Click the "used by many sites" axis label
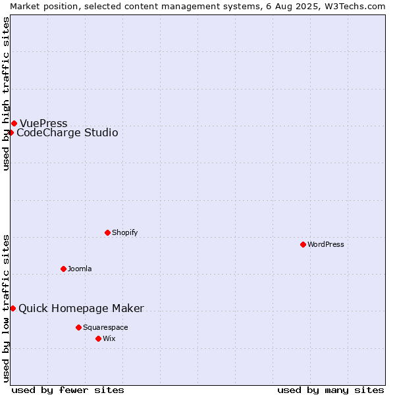Image resolution: width=395 pixels, height=395 pixels. pyautogui.click(x=330, y=390)
